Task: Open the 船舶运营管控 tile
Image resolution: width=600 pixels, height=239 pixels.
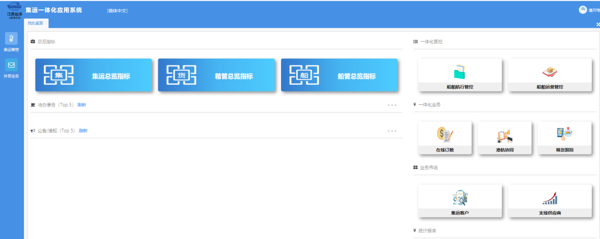Action: click(549, 75)
